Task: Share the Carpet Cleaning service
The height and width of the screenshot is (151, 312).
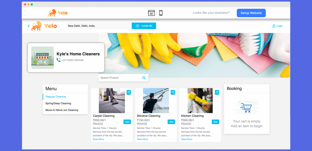Action: 129,92
